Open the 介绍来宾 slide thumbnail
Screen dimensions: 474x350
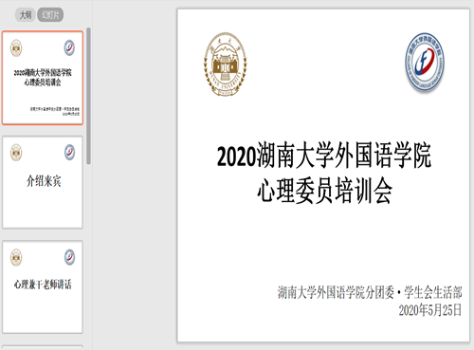[x=43, y=182]
